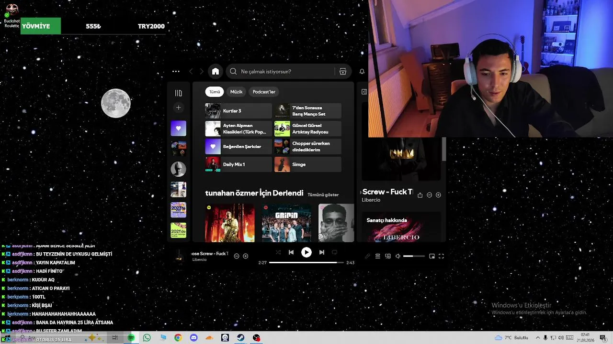Viewport: 613px width, 344px height.
Task: Open the Spotify three-dots menu
Action: [x=176, y=71]
